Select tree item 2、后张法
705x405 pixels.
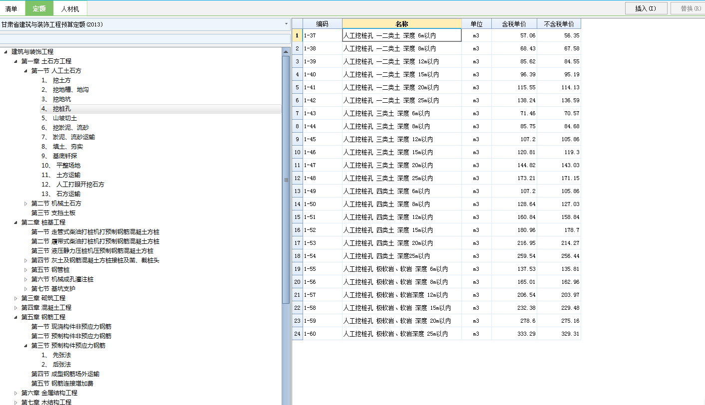pyautogui.click(x=56, y=365)
